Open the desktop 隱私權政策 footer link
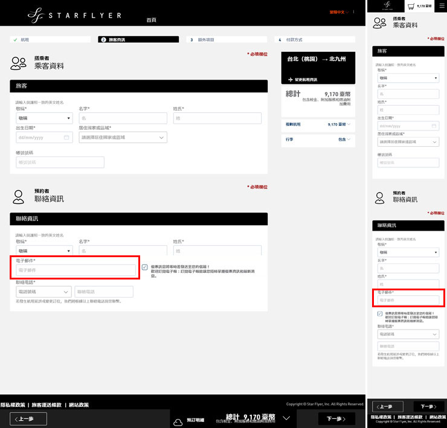Screen dimensions: 447x428 13,404
